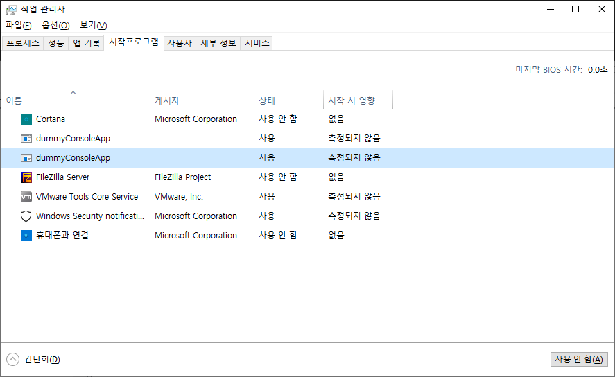Click VMware, Inc. publisher cell

pos(179,197)
